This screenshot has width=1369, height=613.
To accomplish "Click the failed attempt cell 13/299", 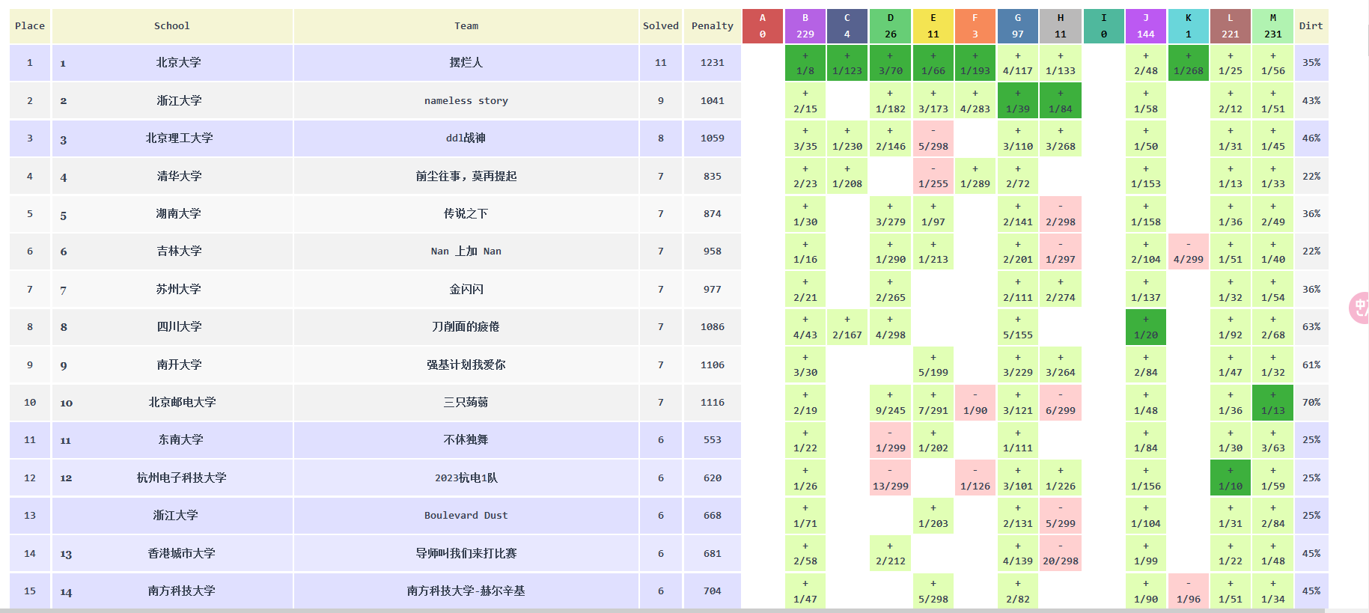I will click(890, 478).
